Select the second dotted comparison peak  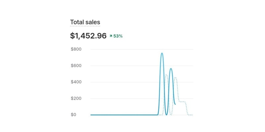175,78
